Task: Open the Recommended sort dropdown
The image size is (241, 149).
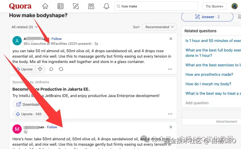Action: tap(159, 27)
